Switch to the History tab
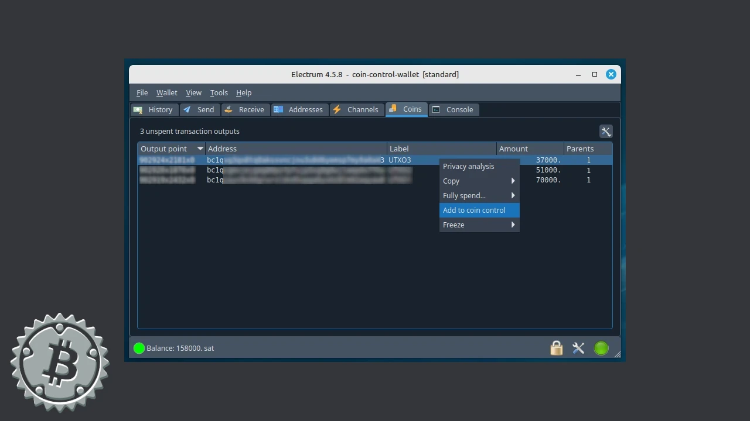750x421 pixels. tap(154, 109)
